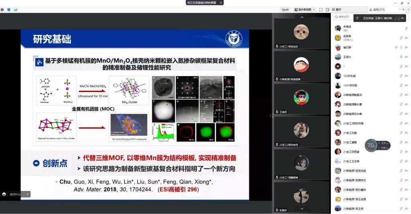Enter fullscreen with the expand icon
The image size is (411, 214).
click(x=321, y=10)
